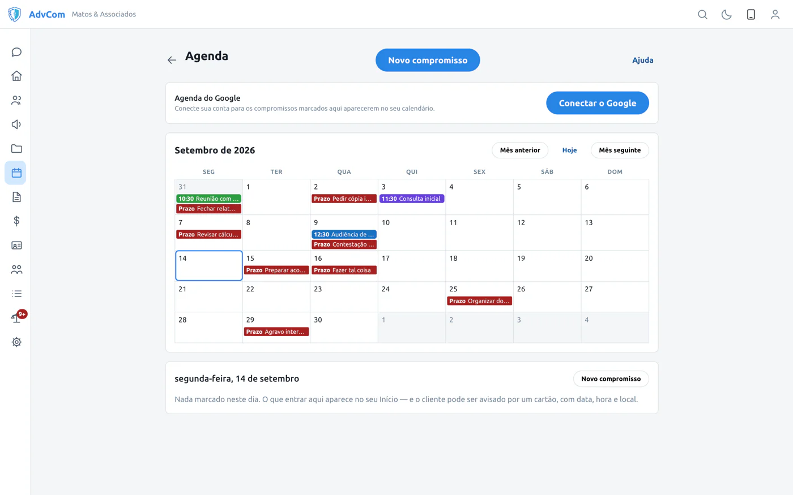Image resolution: width=793 pixels, height=495 pixels.
Task: Click segunda-feira, 14 de setembro heading
Action: (x=237, y=378)
